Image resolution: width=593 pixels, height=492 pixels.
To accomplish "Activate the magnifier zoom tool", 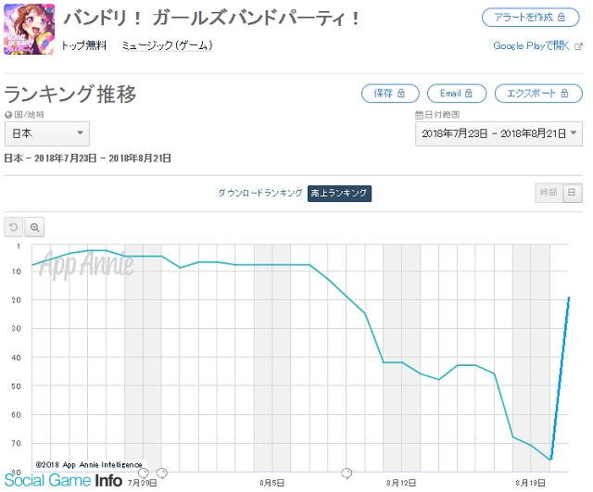I will pos(34,227).
